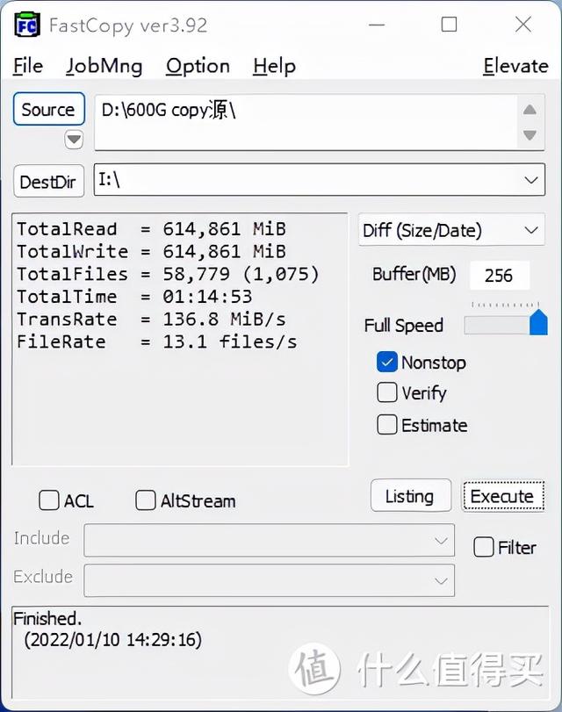This screenshot has width=562, height=712.
Task: Enable the Filter checkbox
Action: (483, 547)
